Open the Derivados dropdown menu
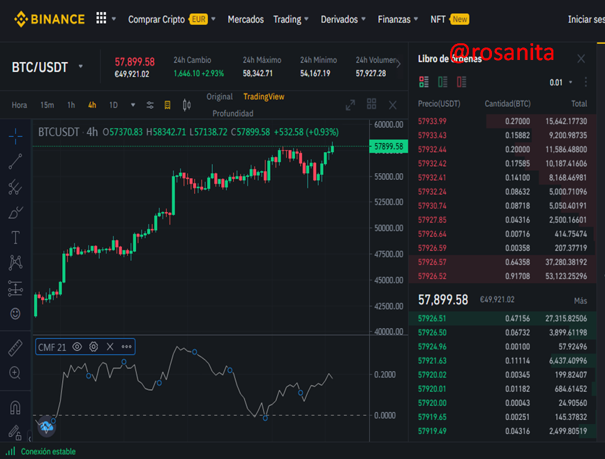The width and height of the screenshot is (605, 459). tap(343, 20)
